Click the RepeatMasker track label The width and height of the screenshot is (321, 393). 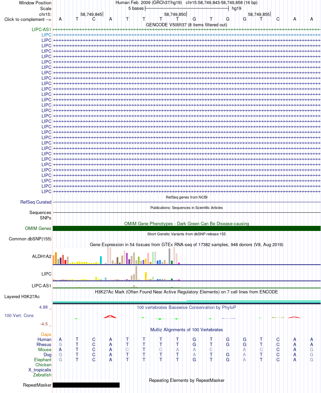(x=37, y=385)
